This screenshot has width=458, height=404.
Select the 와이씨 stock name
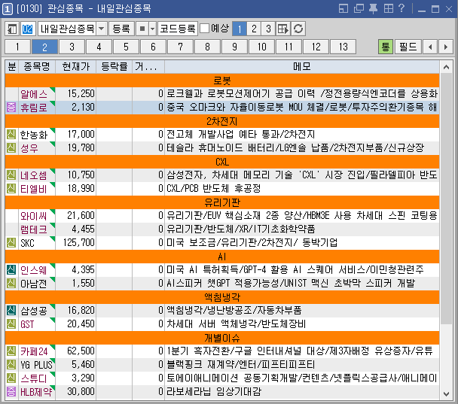(x=34, y=216)
